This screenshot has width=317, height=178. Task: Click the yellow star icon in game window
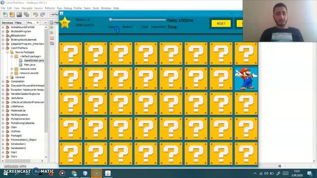[x=65, y=23]
